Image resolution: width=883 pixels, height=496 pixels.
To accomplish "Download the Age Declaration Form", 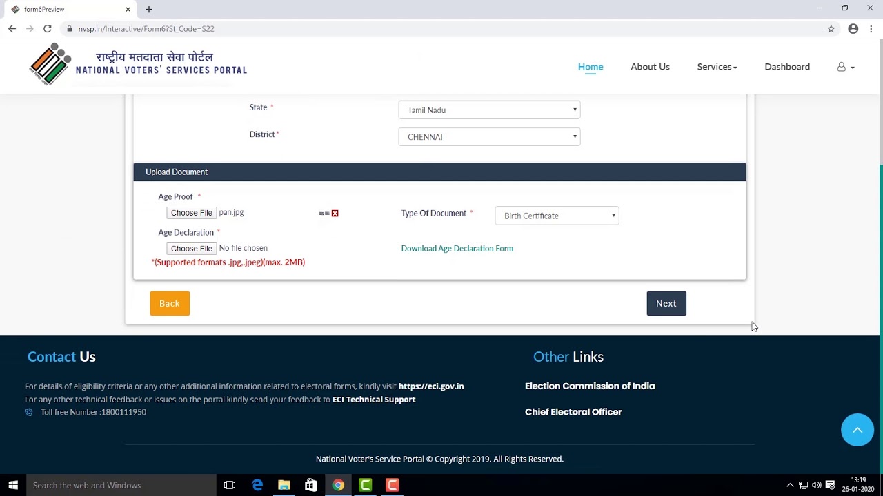I will tap(457, 249).
